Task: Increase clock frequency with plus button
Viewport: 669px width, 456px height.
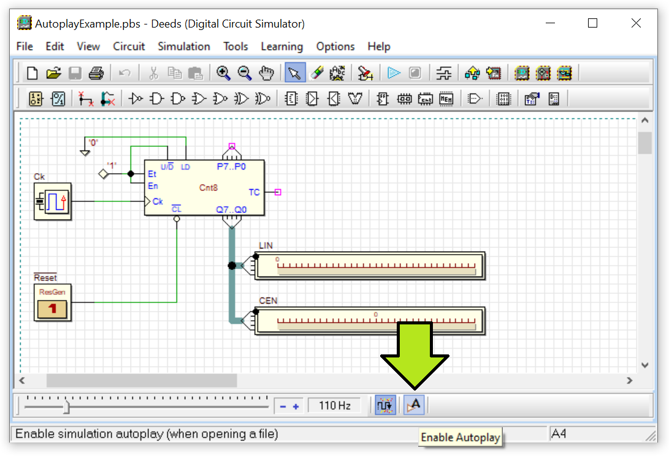Action: tap(296, 406)
